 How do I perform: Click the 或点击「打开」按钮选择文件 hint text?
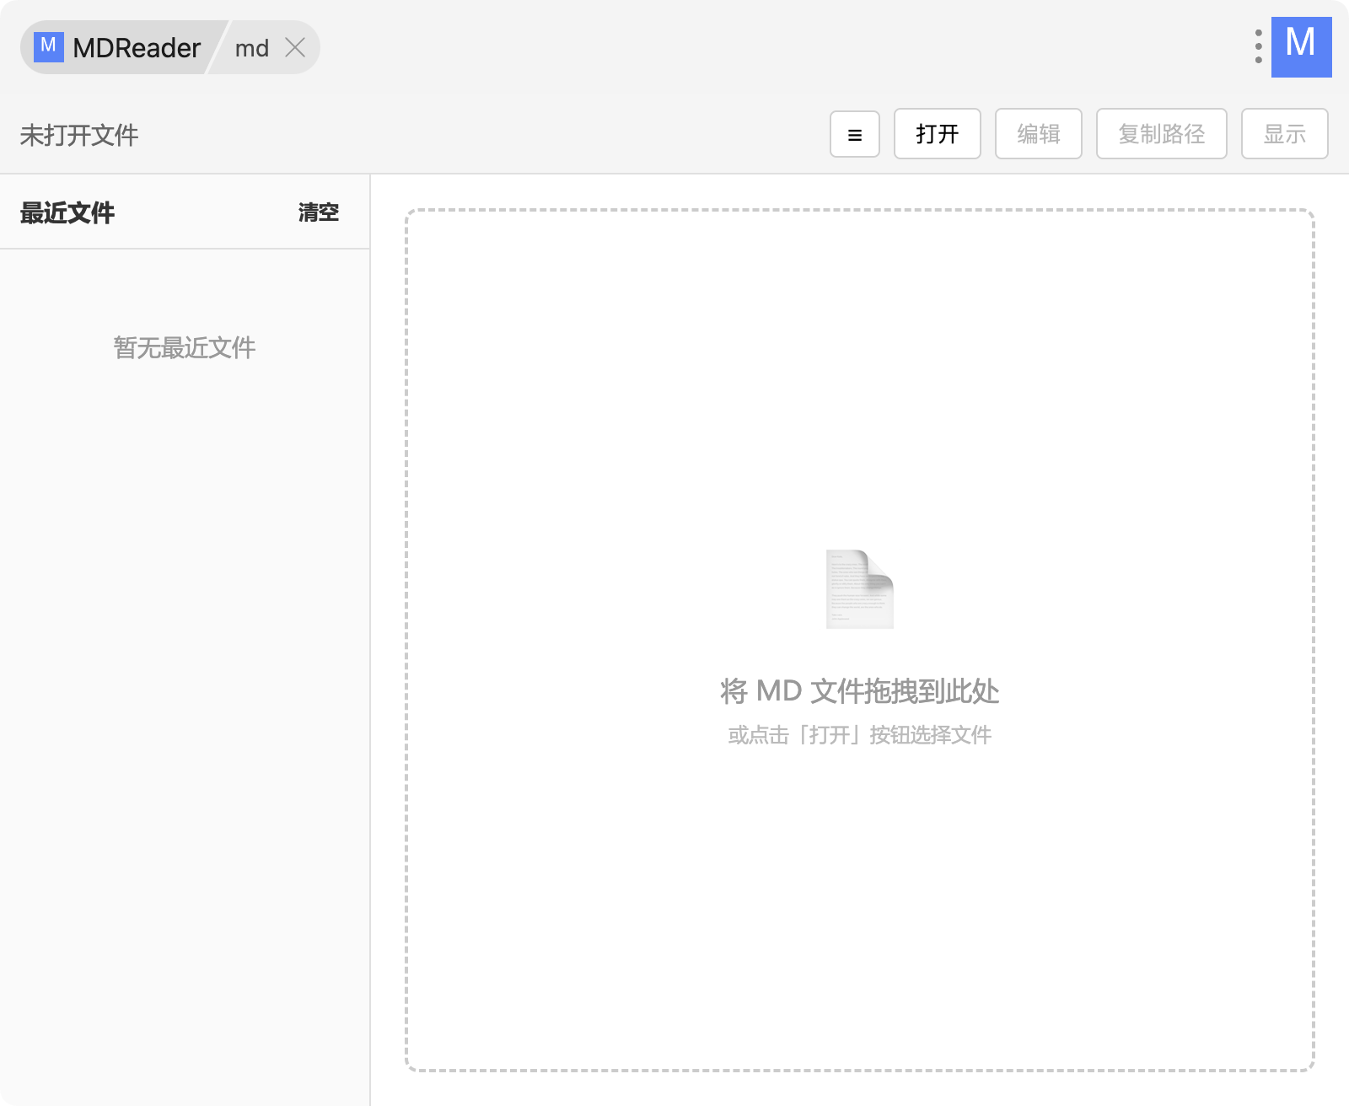click(860, 735)
